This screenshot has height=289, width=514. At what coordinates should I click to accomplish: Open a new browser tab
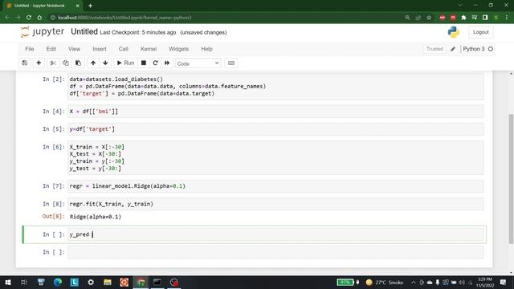tap(90, 6)
